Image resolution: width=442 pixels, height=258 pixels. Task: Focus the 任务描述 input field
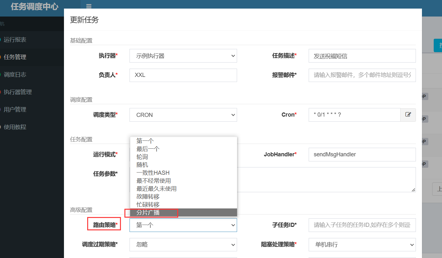click(x=362, y=56)
